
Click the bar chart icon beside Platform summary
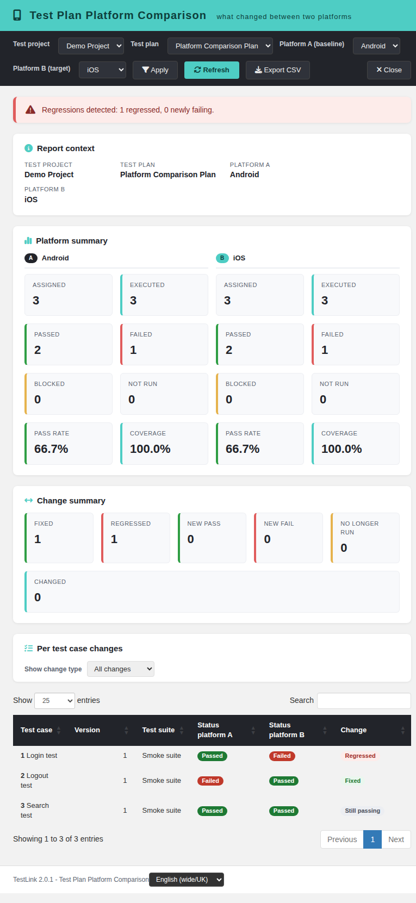click(x=28, y=240)
